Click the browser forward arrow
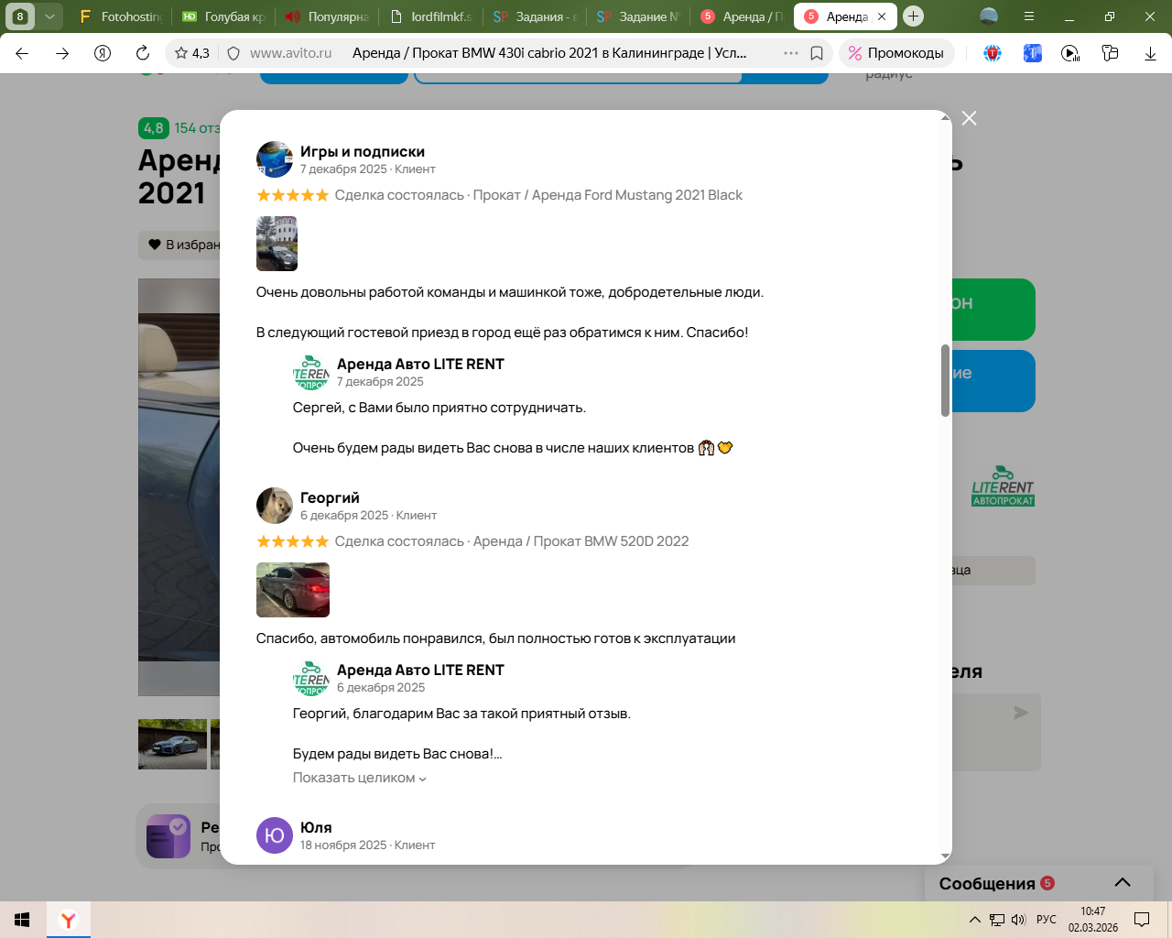The width and height of the screenshot is (1172, 938). tap(62, 53)
